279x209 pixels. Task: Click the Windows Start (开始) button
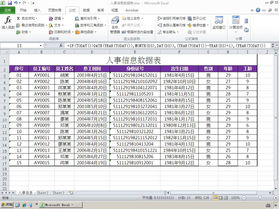(7, 205)
